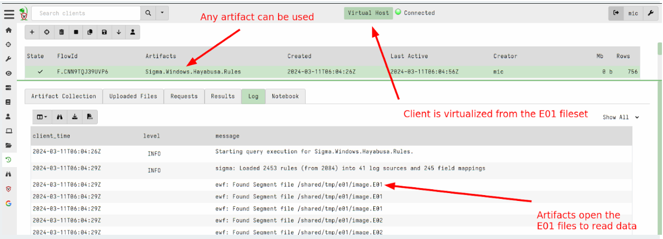Click the binoculars icon above log table
663x239 pixels.
pos(60,117)
